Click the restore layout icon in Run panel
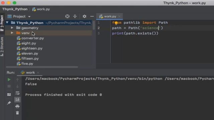The height and width of the screenshot is (120, 214). [x=9, y=94]
